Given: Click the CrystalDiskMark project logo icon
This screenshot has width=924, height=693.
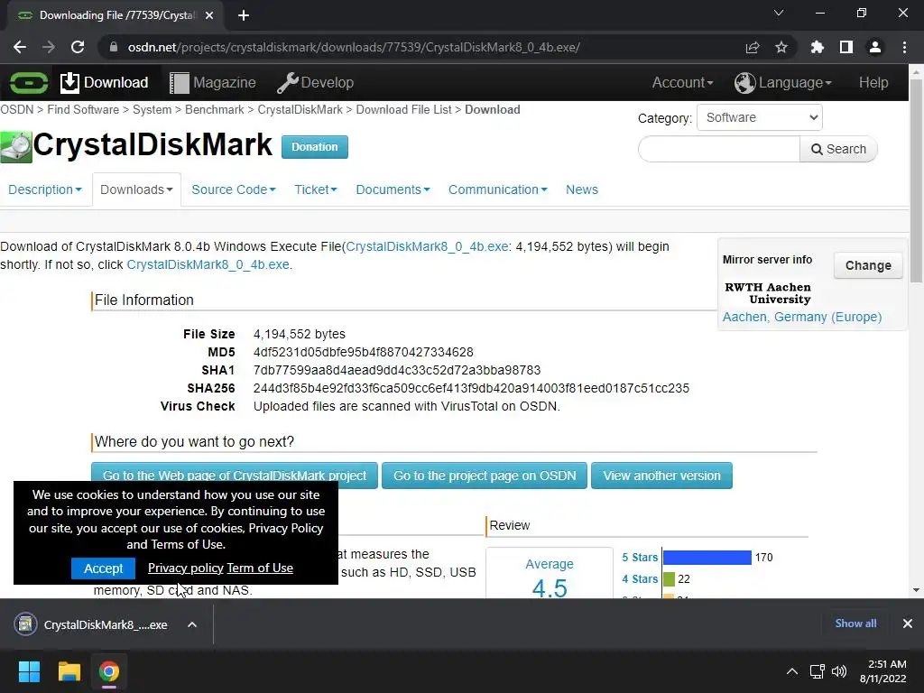Looking at the screenshot, I should click(x=16, y=146).
